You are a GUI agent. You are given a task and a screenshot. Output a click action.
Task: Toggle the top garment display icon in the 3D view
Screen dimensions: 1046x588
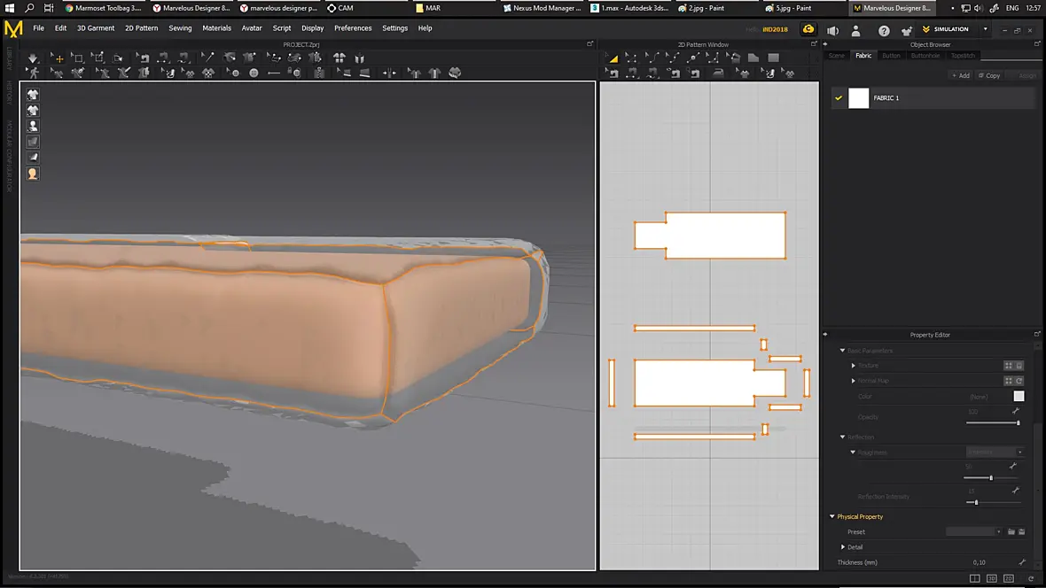pos(33,95)
